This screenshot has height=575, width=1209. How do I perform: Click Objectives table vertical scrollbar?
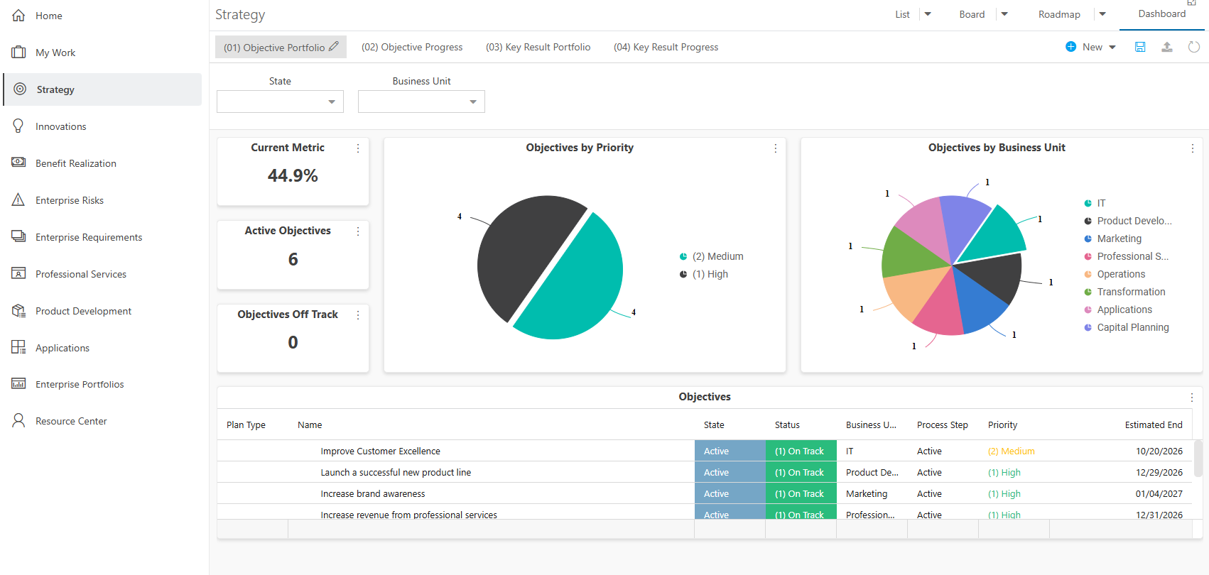1198,458
